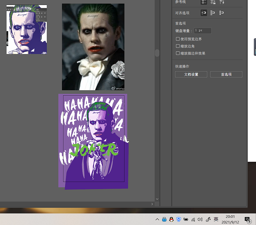
Task: Click the 参考线 label
Action: pyautogui.click(x=180, y=2)
